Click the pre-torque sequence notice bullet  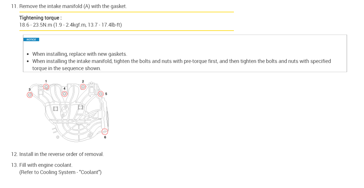pos(181,61)
